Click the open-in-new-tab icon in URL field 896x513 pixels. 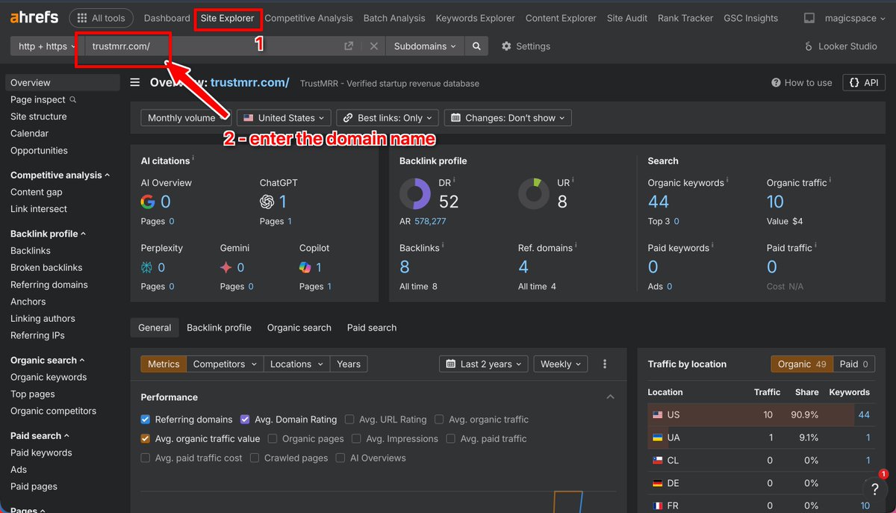tap(349, 46)
